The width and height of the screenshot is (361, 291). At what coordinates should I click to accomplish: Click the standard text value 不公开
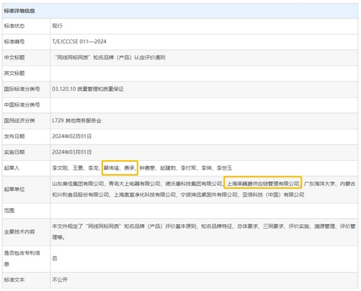60,280
